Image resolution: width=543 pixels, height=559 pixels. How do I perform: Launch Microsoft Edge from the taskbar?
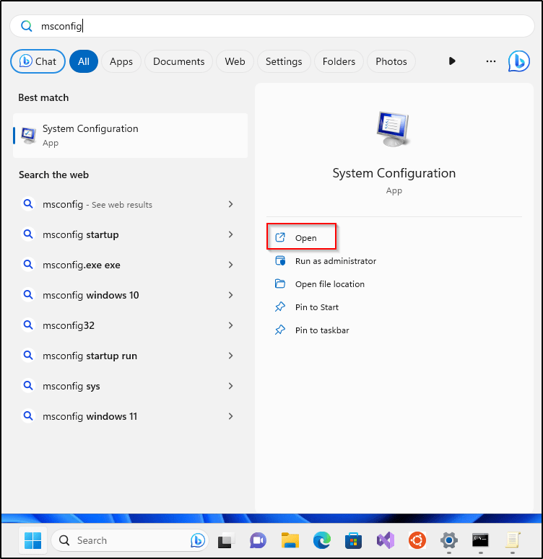coord(322,540)
